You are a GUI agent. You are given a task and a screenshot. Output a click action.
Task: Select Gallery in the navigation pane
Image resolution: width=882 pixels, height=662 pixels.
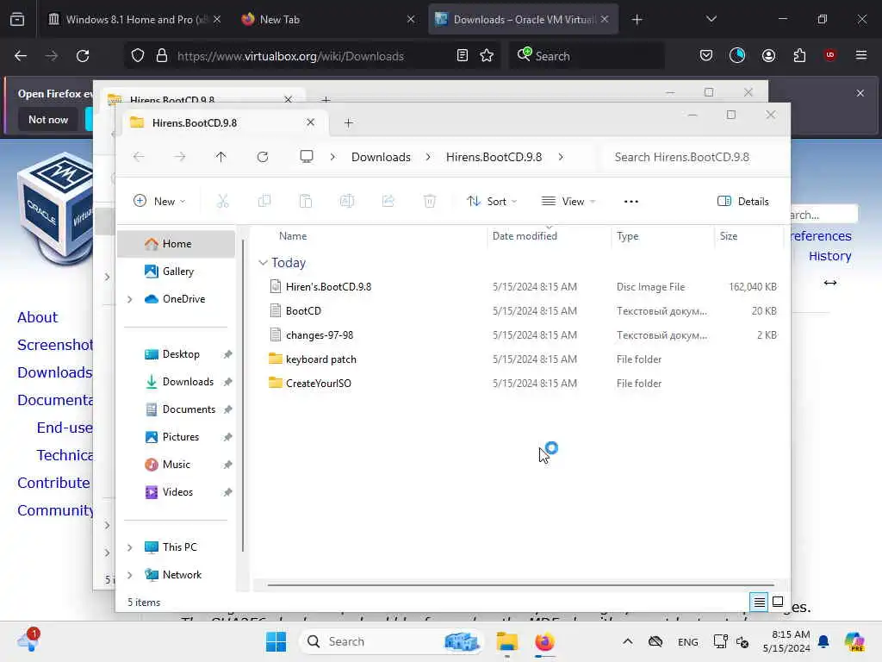[176, 272]
